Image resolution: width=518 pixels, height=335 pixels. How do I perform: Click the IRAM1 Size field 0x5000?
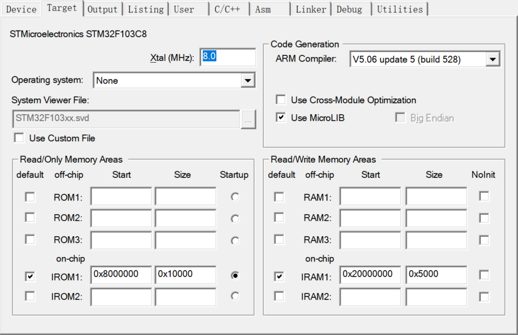[437, 275]
